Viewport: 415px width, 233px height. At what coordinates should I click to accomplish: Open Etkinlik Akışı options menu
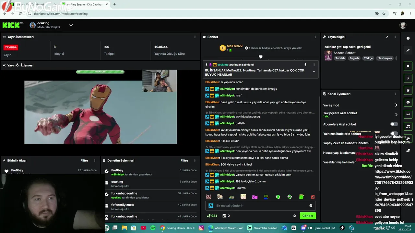95,161
